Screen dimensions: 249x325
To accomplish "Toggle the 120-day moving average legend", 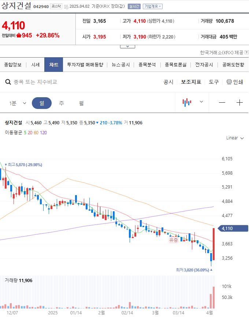I will [43, 133].
